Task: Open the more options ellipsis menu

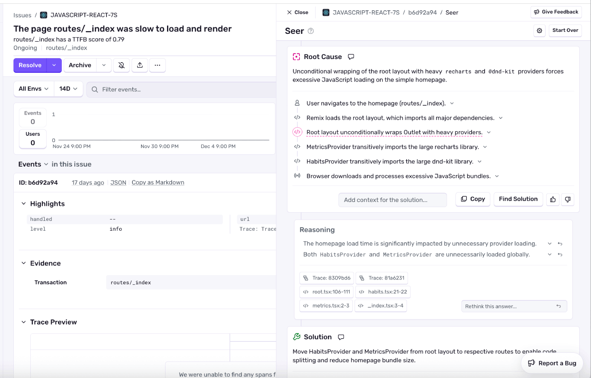Action: pos(157,65)
